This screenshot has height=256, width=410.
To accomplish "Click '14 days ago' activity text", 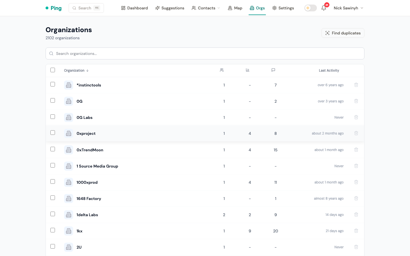I will click(334, 215).
